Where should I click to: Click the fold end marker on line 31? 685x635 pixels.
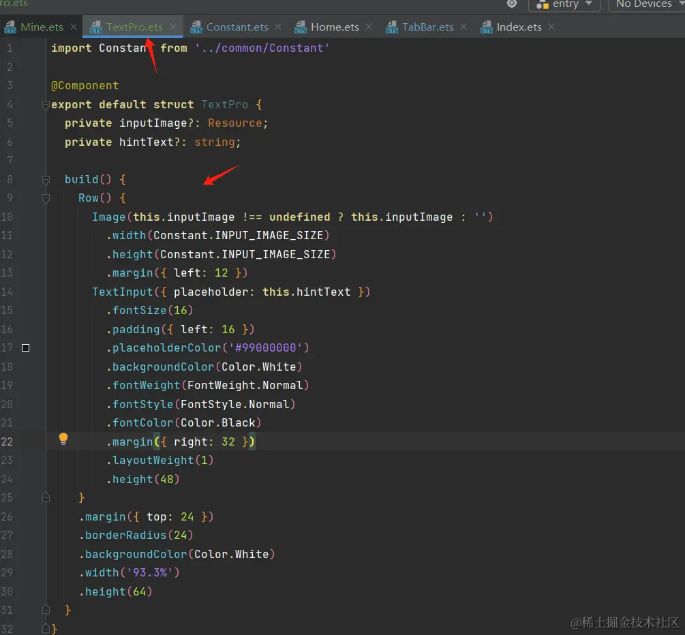coord(46,610)
